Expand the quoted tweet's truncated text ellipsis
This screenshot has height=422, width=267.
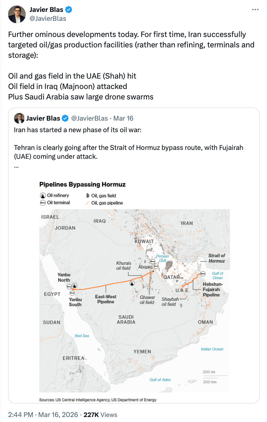point(16,165)
